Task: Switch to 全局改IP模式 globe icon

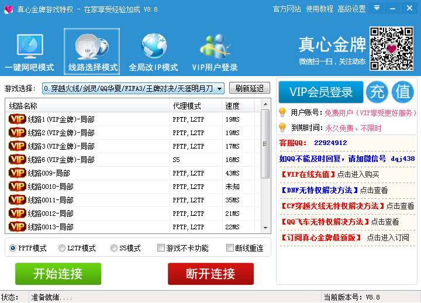Action: [154, 46]
